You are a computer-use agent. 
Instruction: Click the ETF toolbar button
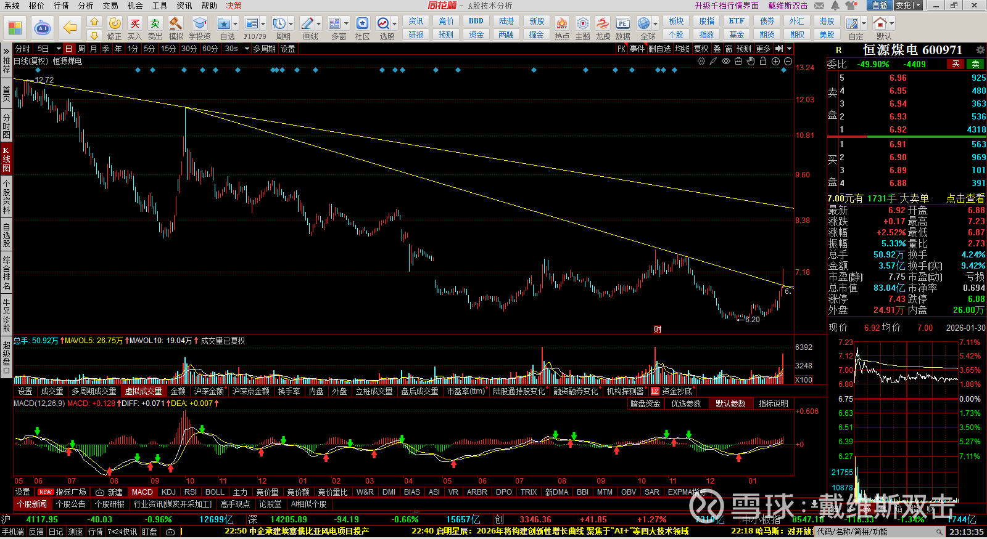click(x=737, y=21)
